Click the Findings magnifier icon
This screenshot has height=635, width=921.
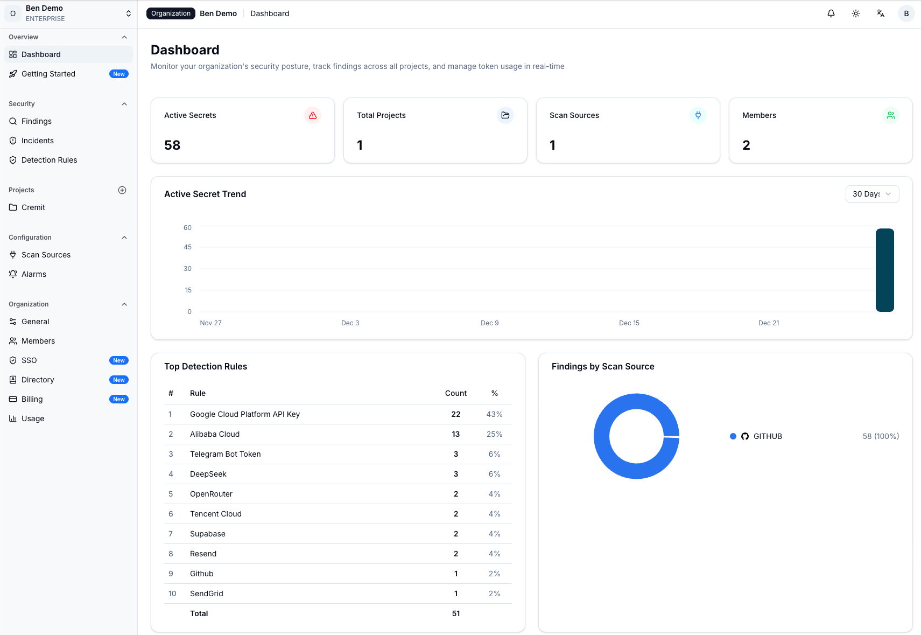(x=13, y=121)
